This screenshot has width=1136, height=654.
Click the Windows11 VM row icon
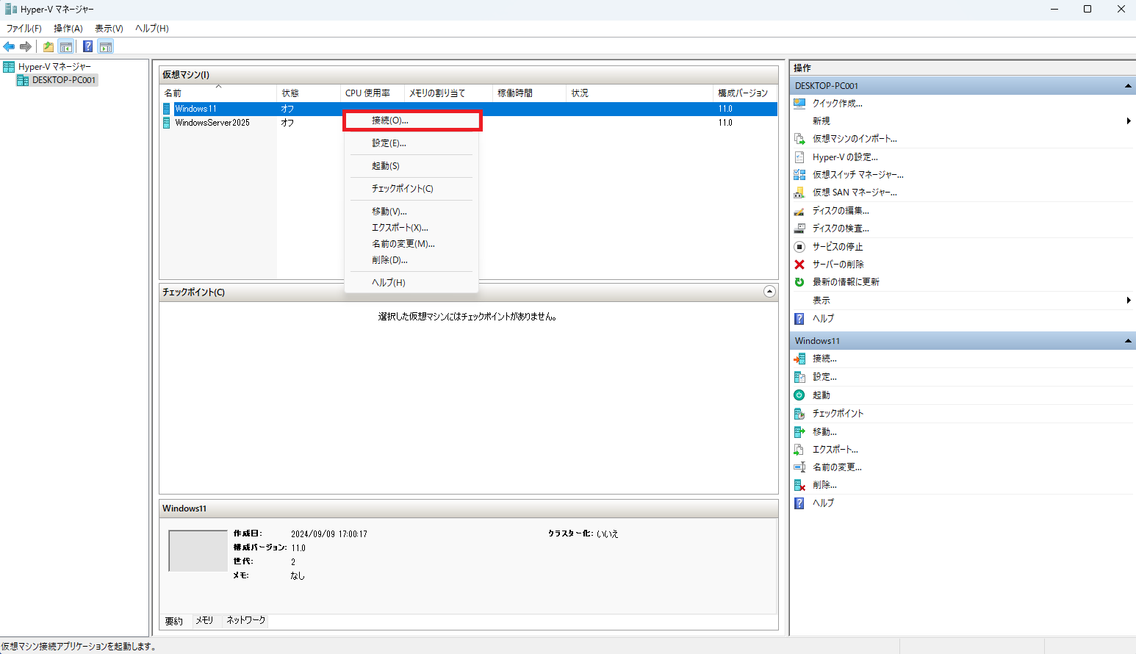[167, 109]
